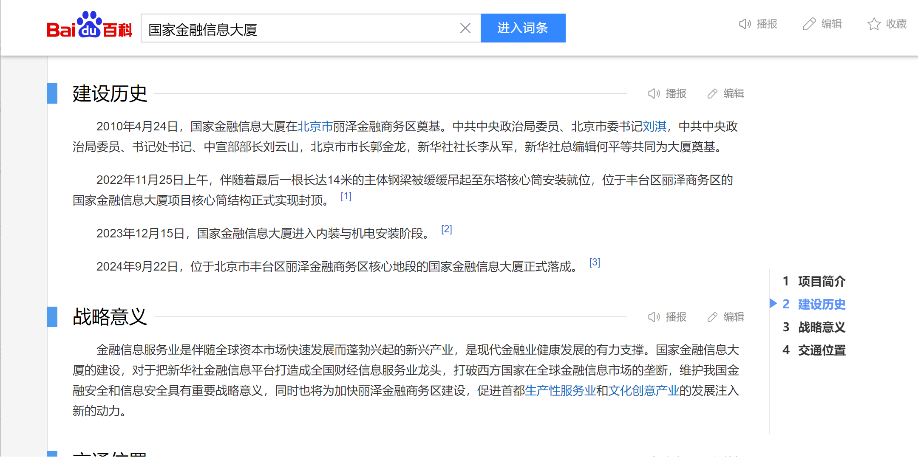The width and height of the screenshot is (918, 457).
Task: Click the 收藏 label in the header
Action: click(x=896, y=24)
